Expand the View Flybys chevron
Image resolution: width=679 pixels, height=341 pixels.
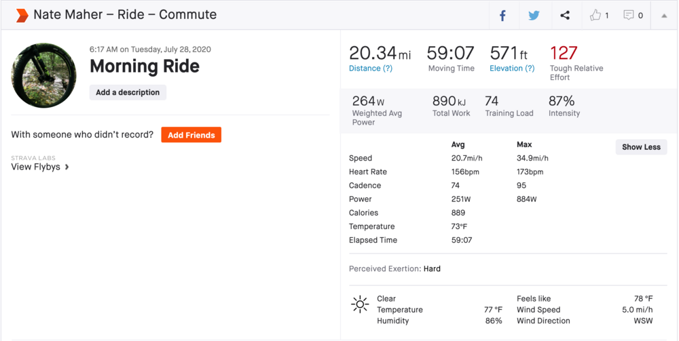pos(67,167)
